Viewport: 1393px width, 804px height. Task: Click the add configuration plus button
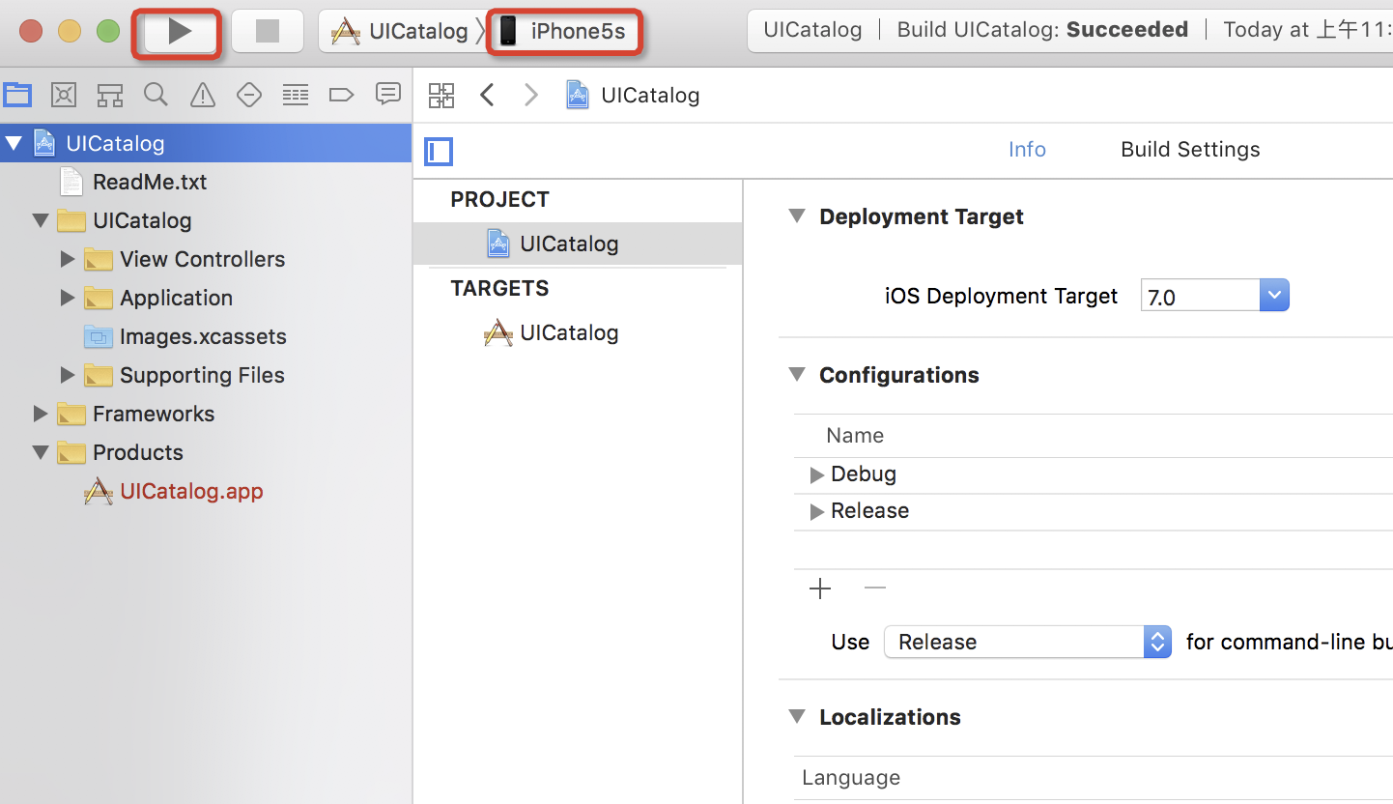click(x=820, y=589)
